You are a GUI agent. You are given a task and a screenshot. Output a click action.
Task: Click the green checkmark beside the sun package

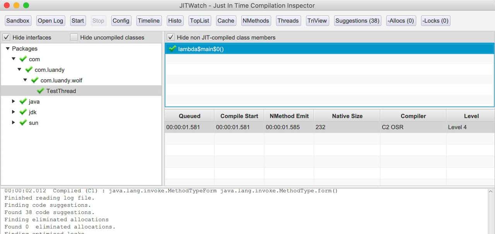23,123
